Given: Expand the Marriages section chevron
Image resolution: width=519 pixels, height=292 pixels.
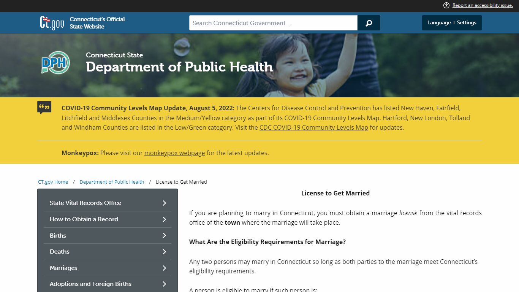Looking at the screenshot, I should click(x=165, y=268).
